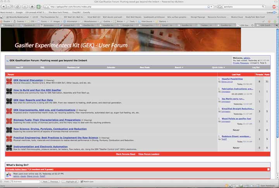Click the URL address bar field
This screenshot has height=188, width=279.
click(x=128, y=7)
